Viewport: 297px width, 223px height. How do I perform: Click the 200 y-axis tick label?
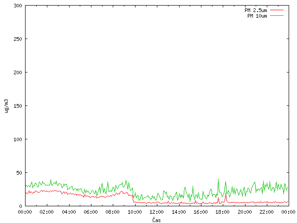pyautogui.click(x=18, y=72)
